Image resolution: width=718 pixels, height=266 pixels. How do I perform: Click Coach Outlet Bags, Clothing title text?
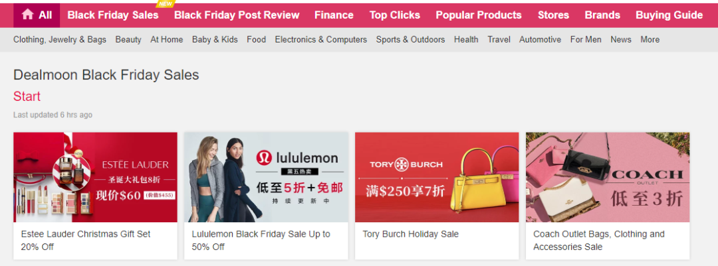click(599, 240)
